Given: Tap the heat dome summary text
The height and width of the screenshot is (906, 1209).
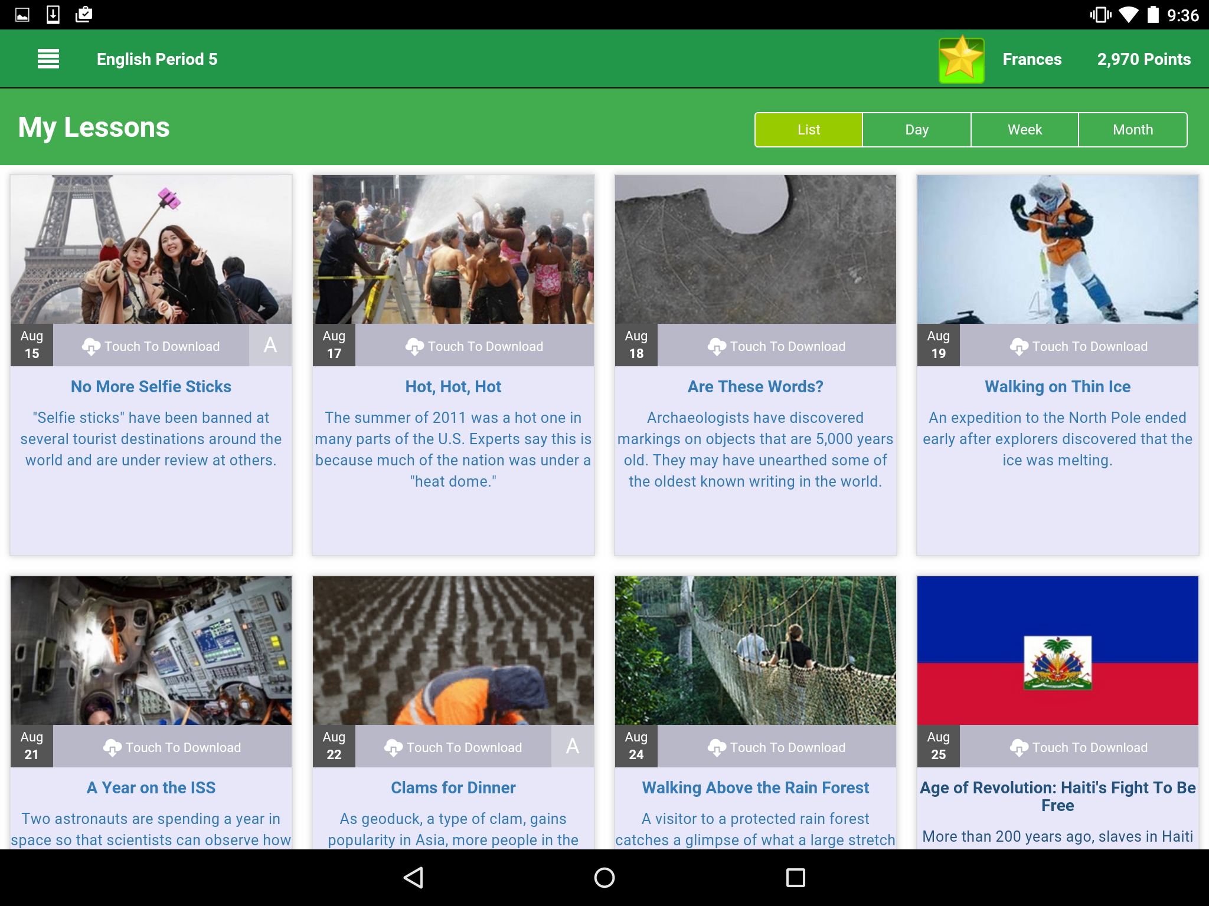Looking at the screenshot, I should point(453,449).
